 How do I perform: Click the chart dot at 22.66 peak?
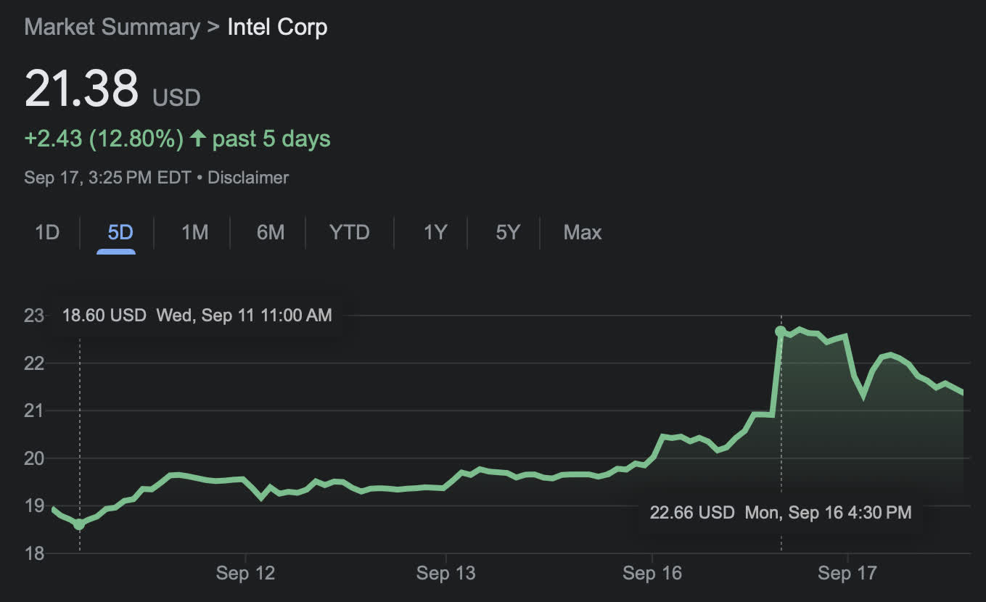click(781, 331)
